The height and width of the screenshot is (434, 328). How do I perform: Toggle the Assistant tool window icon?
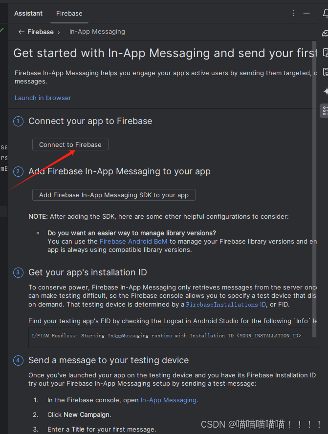click(x=326, y=111)
